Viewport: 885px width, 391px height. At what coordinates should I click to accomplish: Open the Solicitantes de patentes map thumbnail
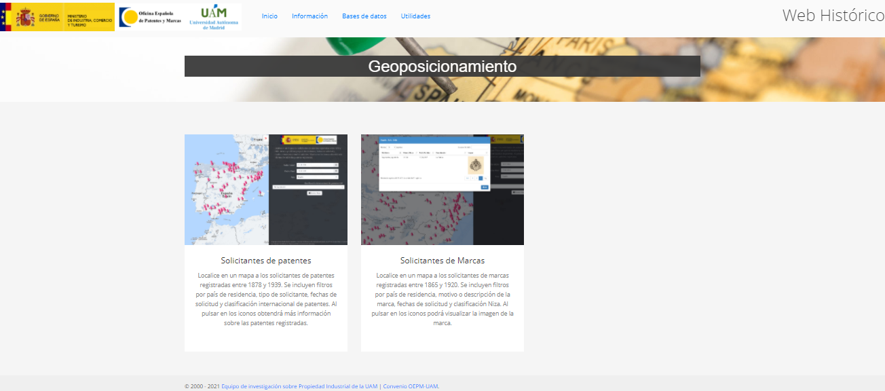[265, 189]
